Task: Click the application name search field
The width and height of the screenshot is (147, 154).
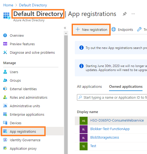Action: pyautogui.click(x=112, y=97)
